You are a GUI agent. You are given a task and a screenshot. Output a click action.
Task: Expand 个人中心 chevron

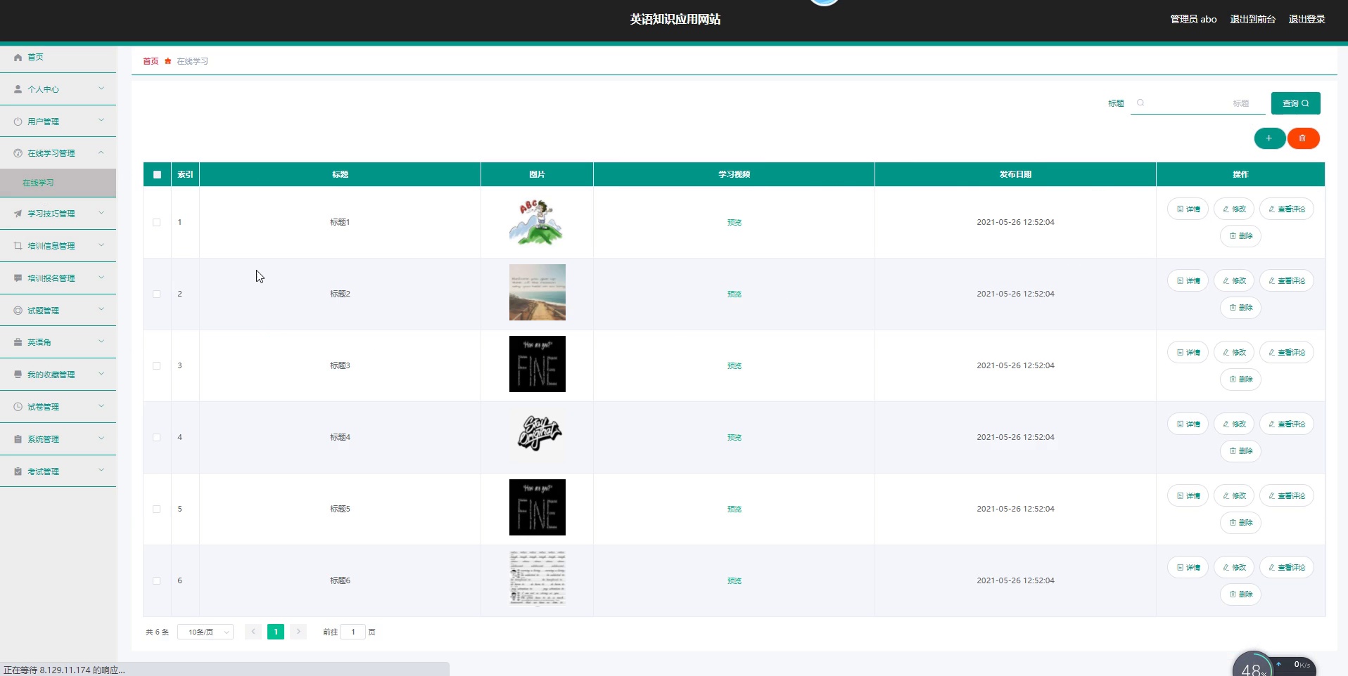(x=101, y=89)
